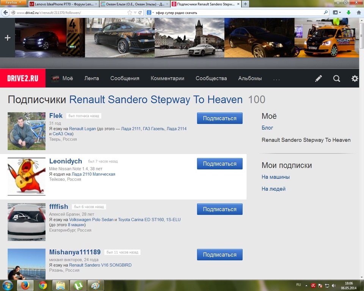Open Комментарии navigation item

167,78
